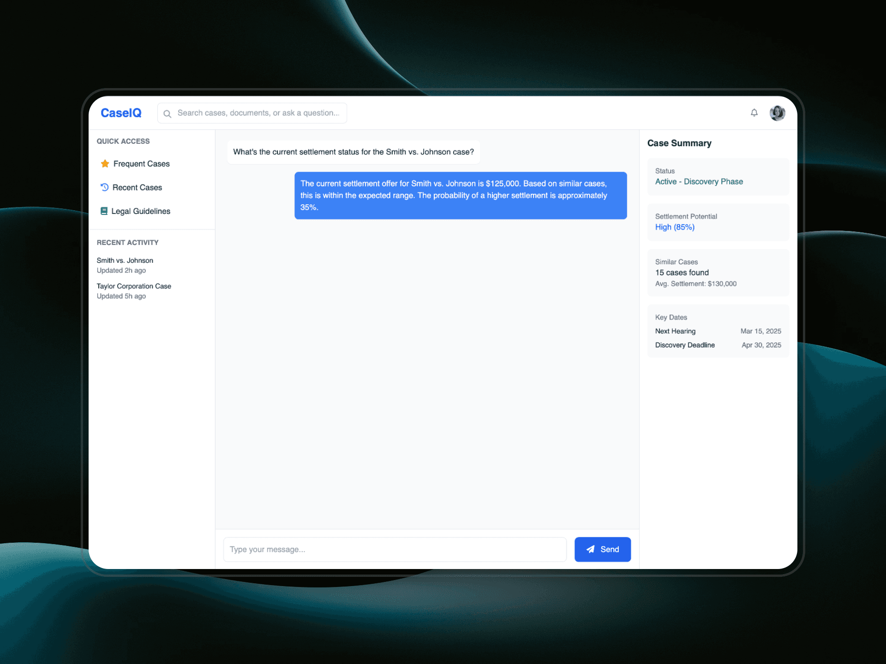Open the Taylor Corporation Case activity entry
Viewport: 886px width, 664px height.
pyautogui.click(x=134, y=291)
